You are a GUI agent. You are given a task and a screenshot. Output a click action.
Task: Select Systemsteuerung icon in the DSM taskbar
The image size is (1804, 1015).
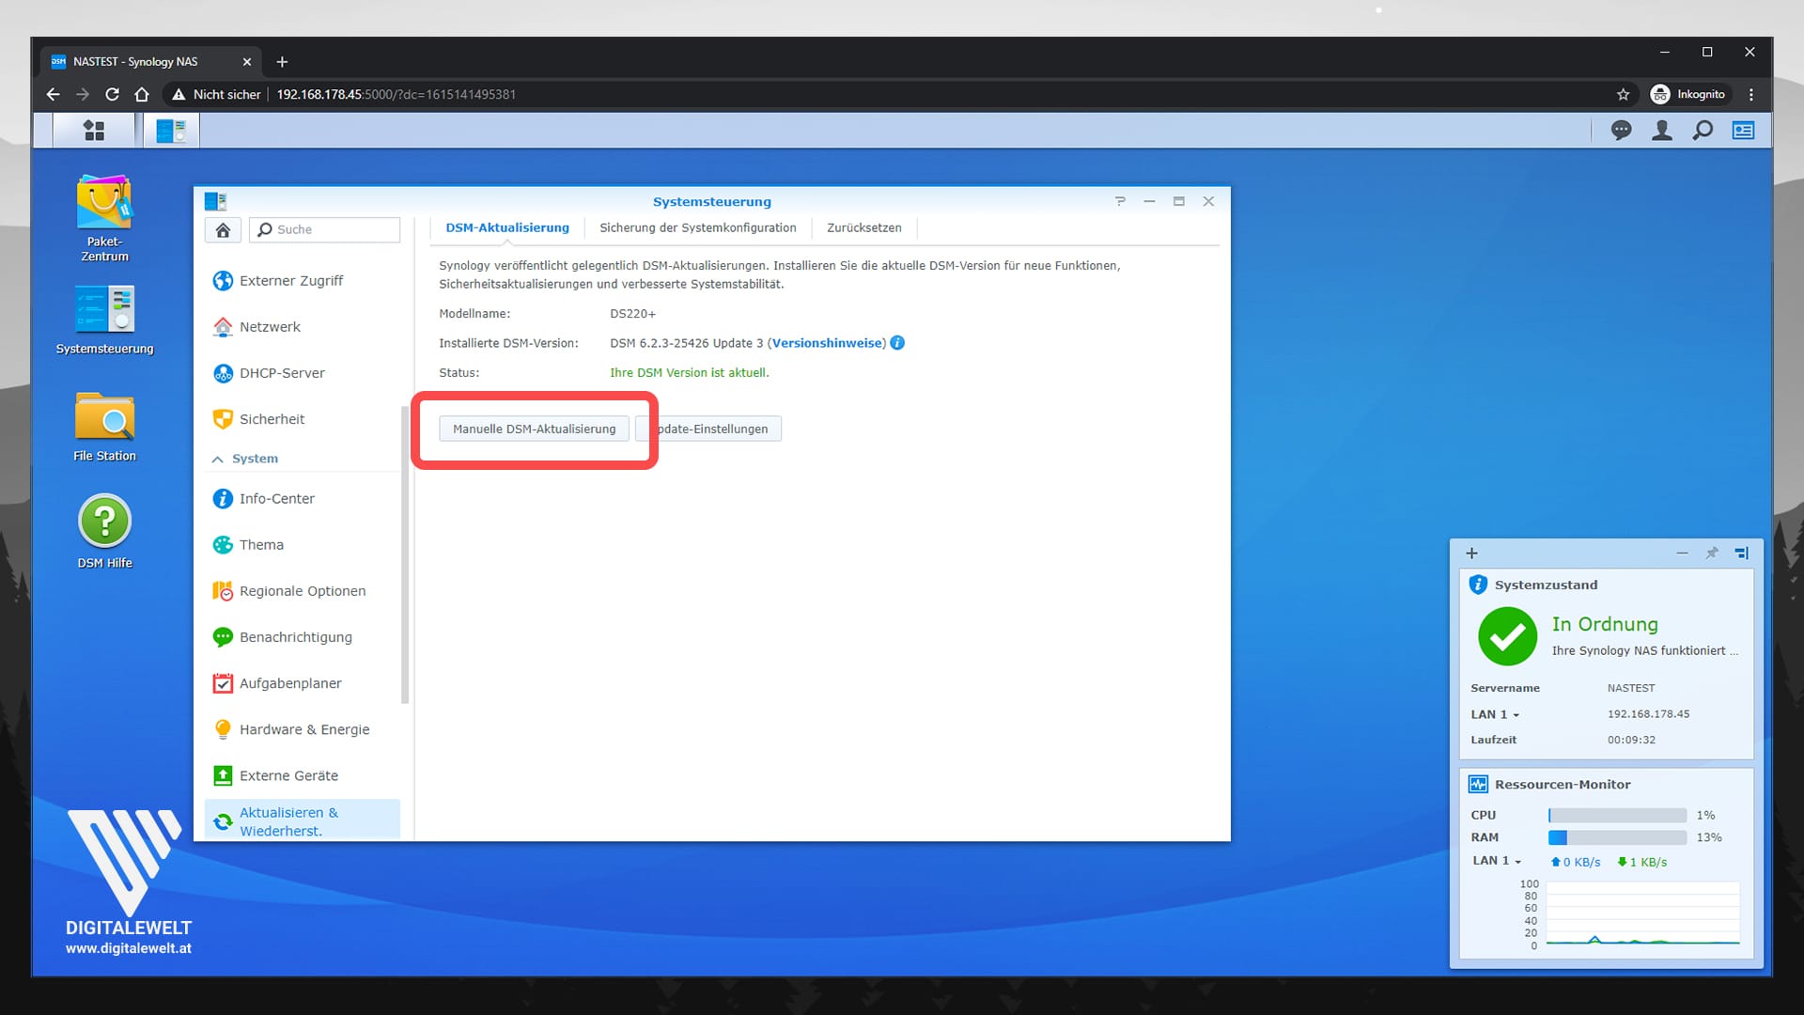tap(171, 131)
